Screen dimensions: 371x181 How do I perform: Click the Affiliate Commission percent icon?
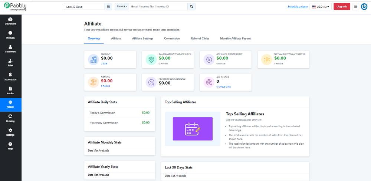click(209, 60)
